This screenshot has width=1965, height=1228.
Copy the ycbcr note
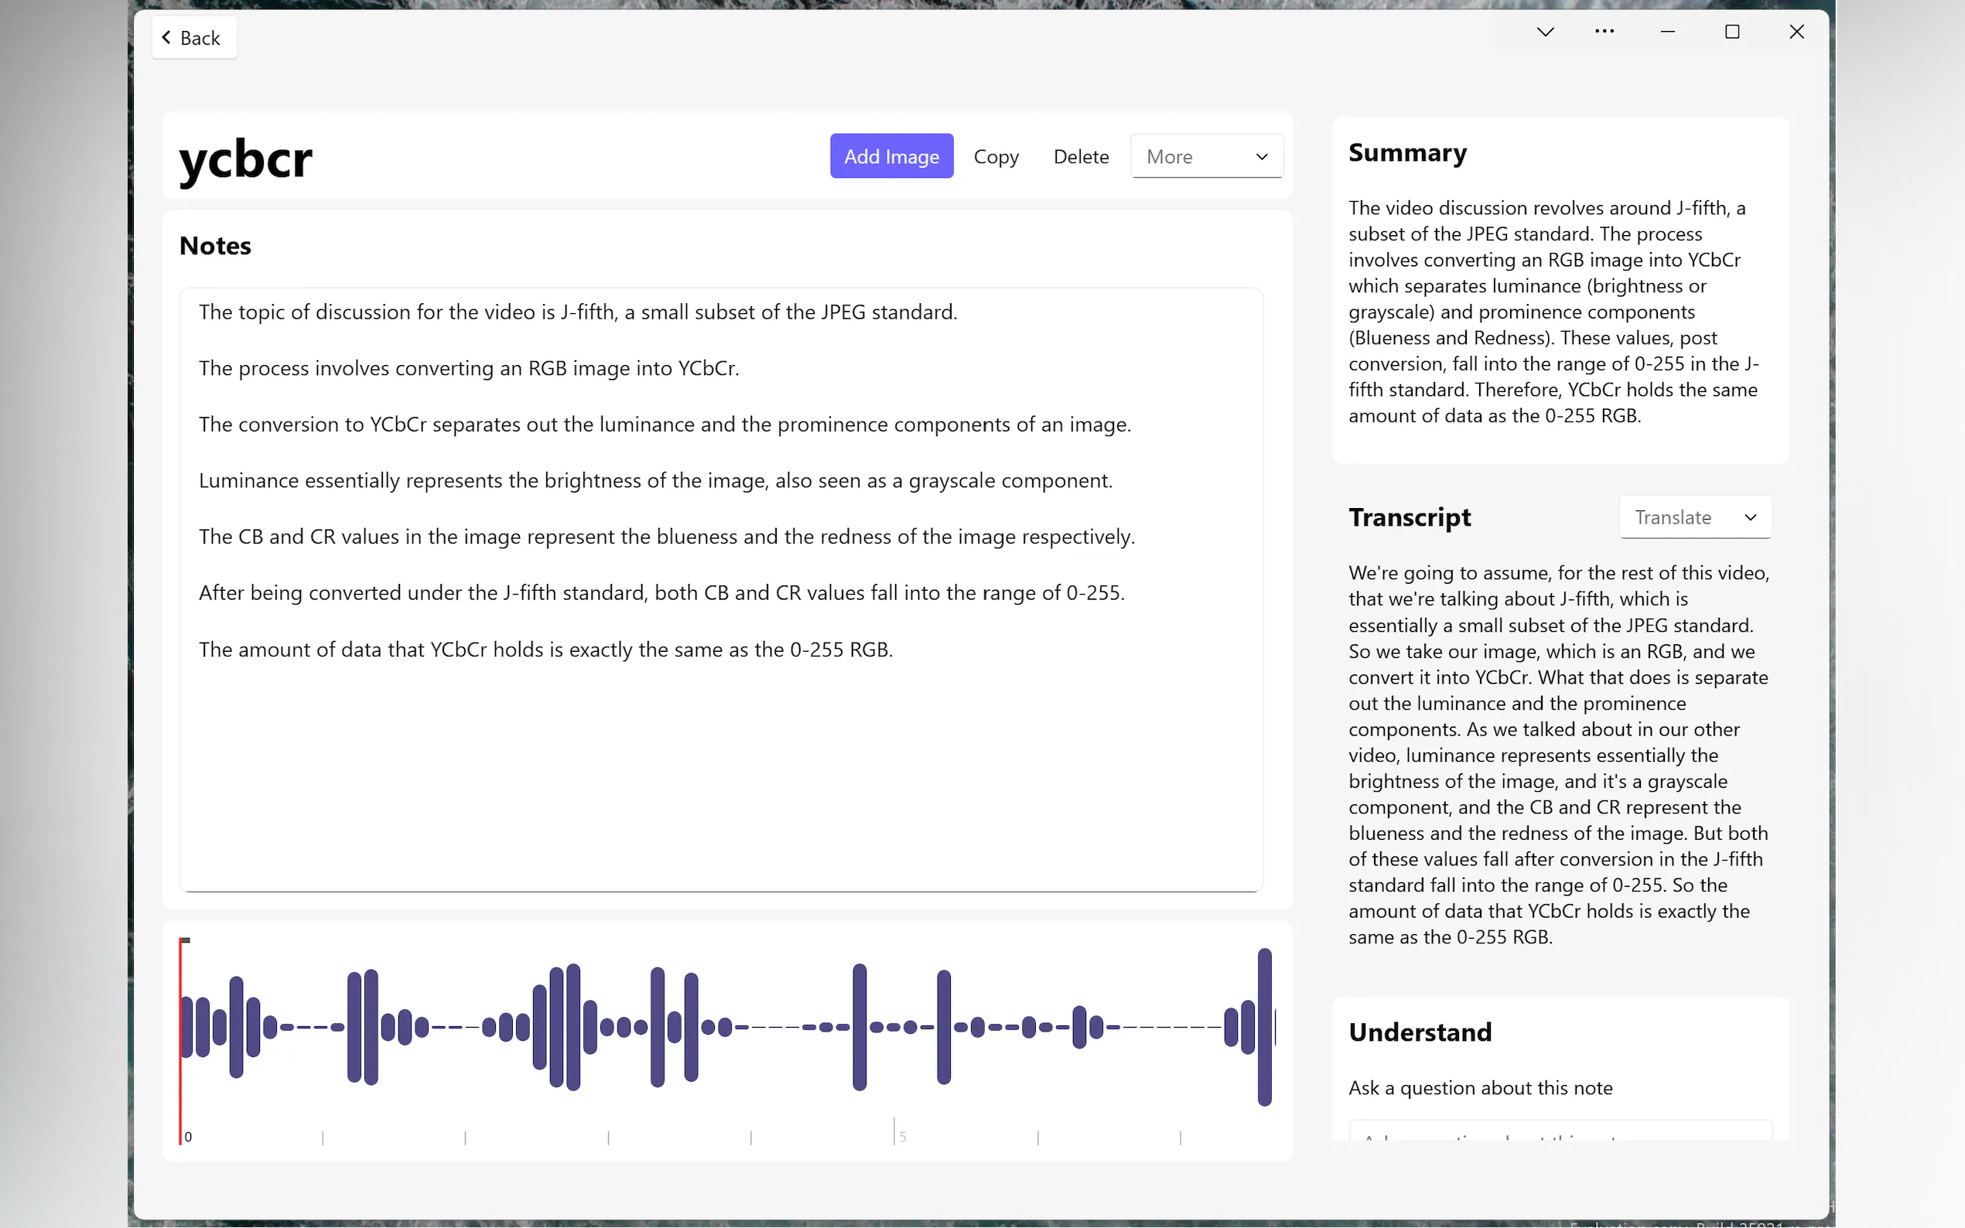pos(996,156)
